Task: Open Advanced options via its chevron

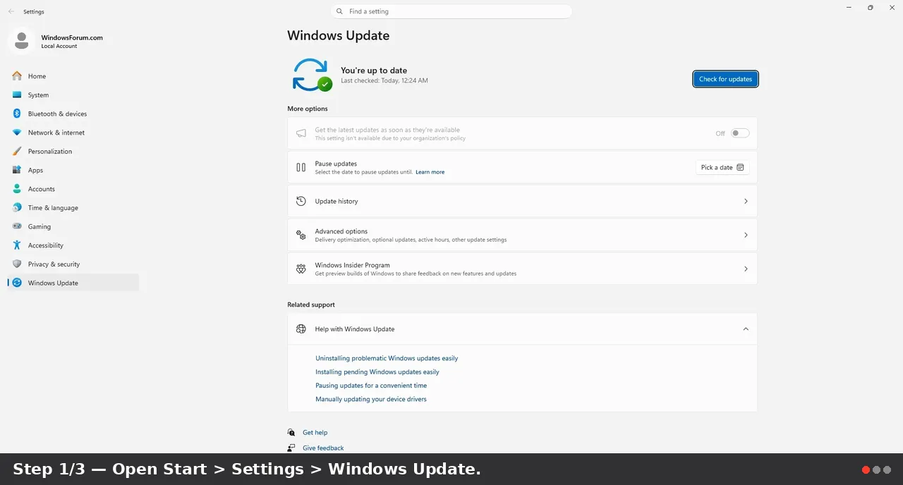Action: tap(746, 235)
